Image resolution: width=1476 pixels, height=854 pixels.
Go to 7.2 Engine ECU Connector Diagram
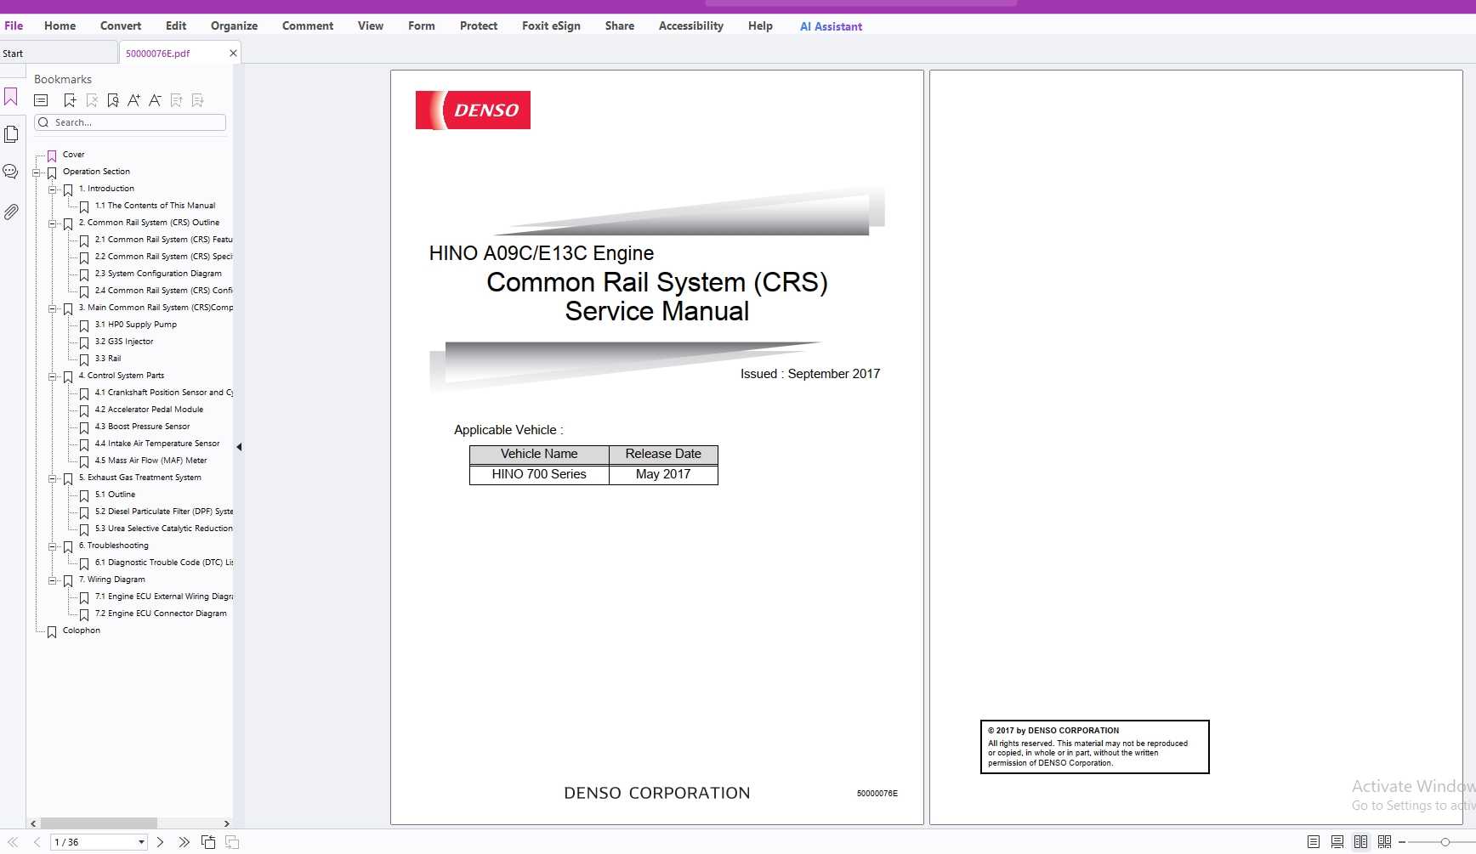(161, 614)
